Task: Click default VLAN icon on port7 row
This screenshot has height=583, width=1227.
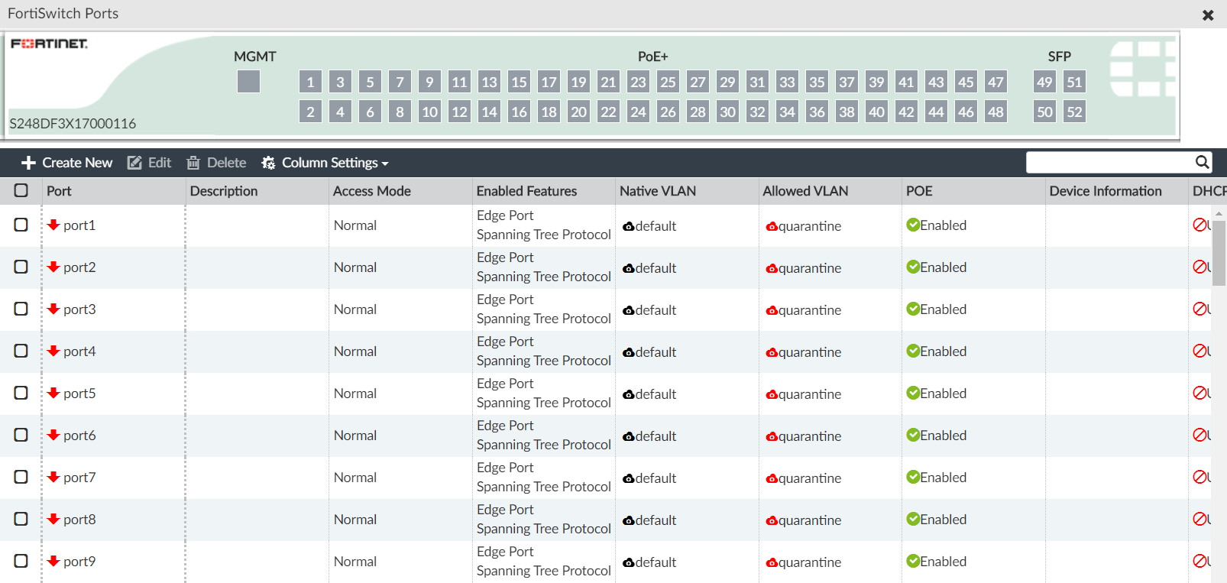Action: [628, 478]
